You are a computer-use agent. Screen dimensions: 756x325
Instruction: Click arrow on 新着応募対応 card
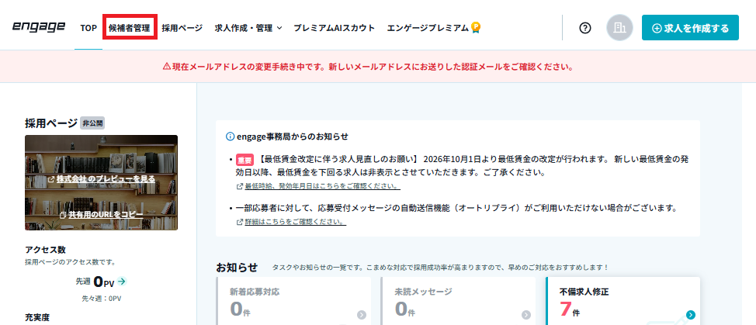[362, 315]
